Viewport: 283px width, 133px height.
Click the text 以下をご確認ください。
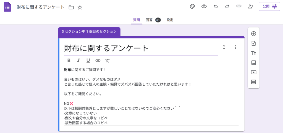[x=83, y=94]
